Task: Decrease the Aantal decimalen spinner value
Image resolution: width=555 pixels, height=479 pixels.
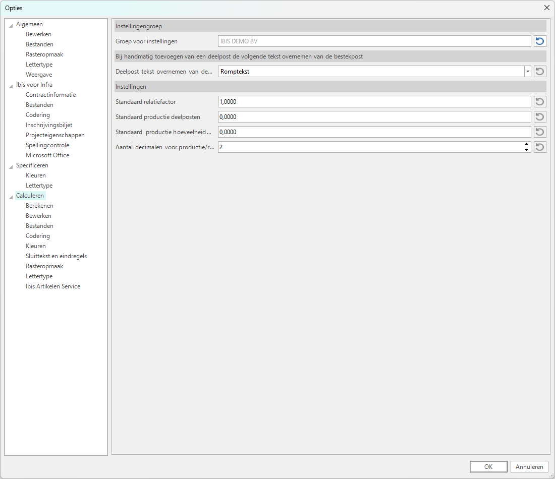Action: [527, 150]
